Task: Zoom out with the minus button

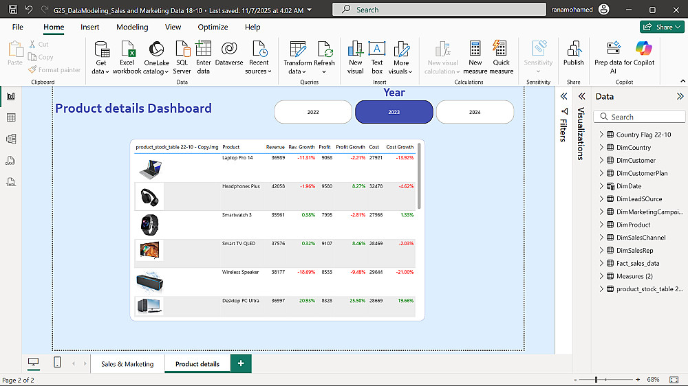Action: point(575,379)
